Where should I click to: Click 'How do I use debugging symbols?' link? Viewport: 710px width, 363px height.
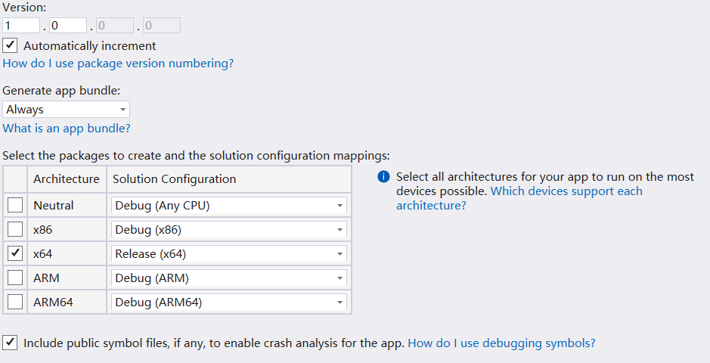pos(501,343)
